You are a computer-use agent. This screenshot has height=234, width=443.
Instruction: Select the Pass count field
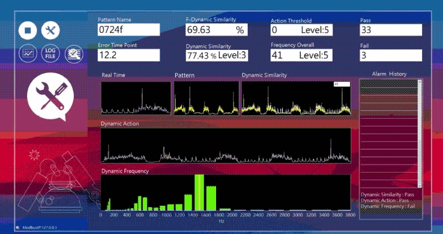391,30
